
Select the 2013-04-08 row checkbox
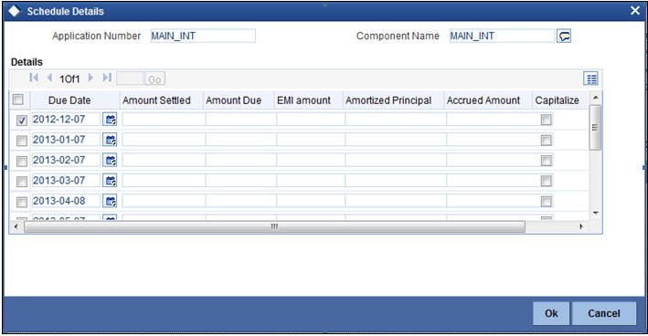22,202
